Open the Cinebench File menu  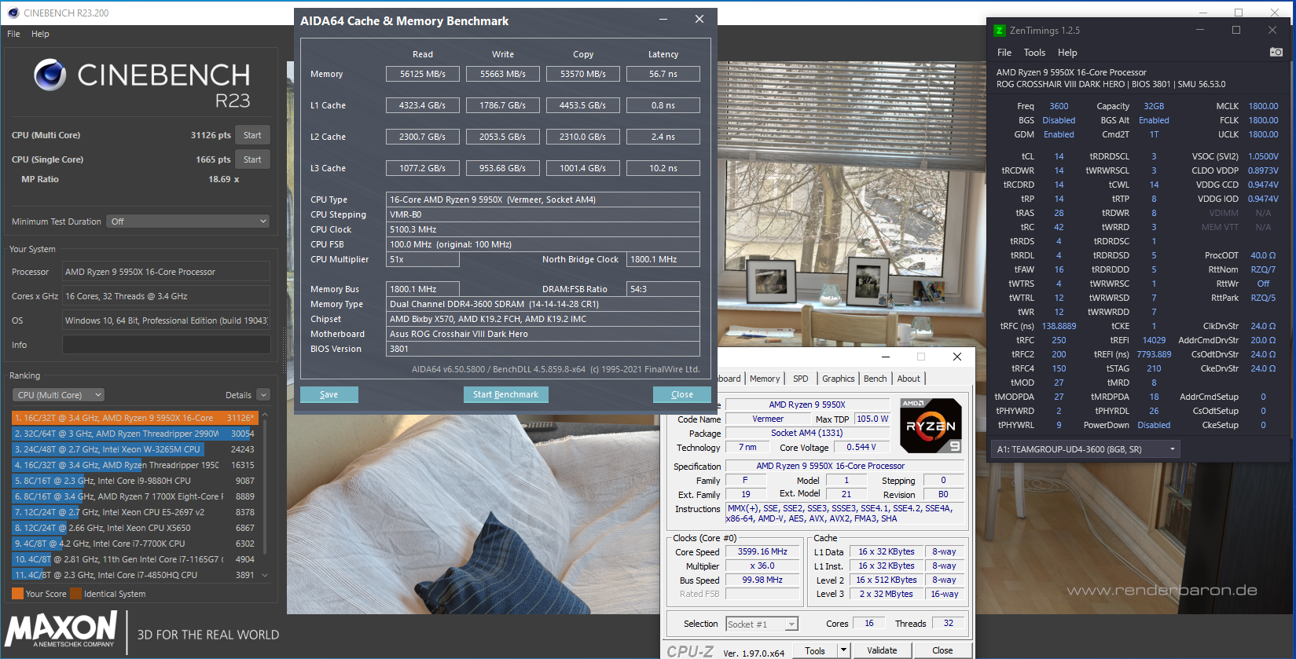(13, 34)
